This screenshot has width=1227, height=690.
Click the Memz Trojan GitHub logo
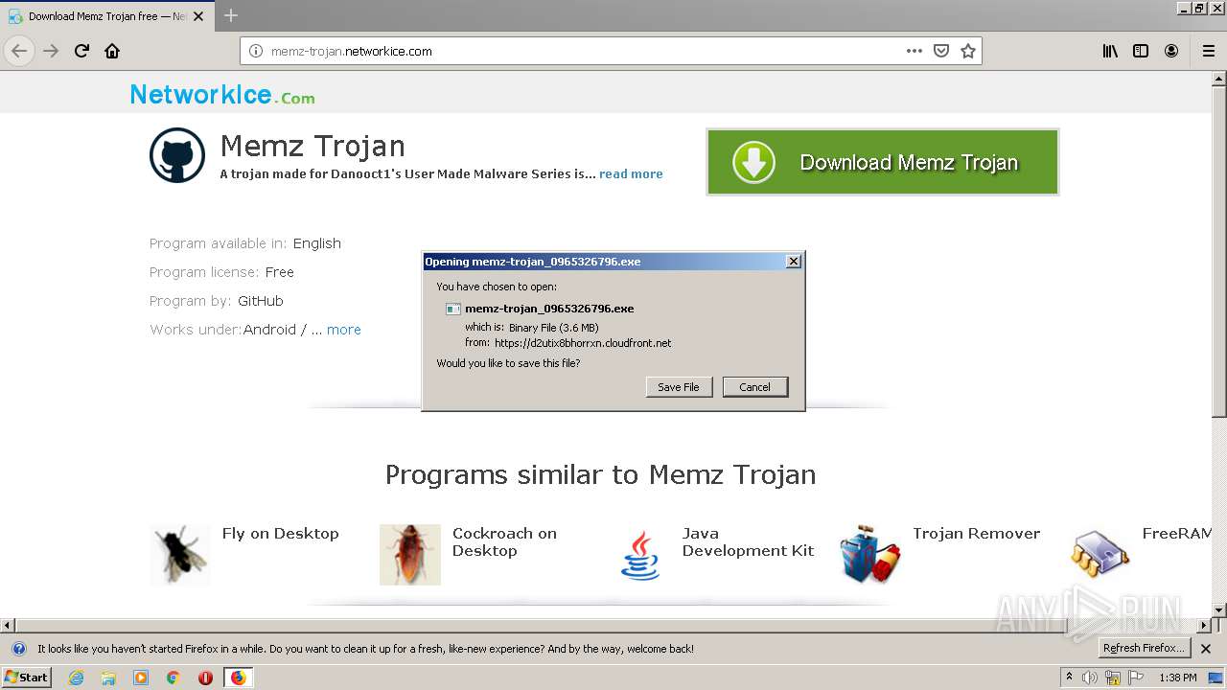point(177,155)
